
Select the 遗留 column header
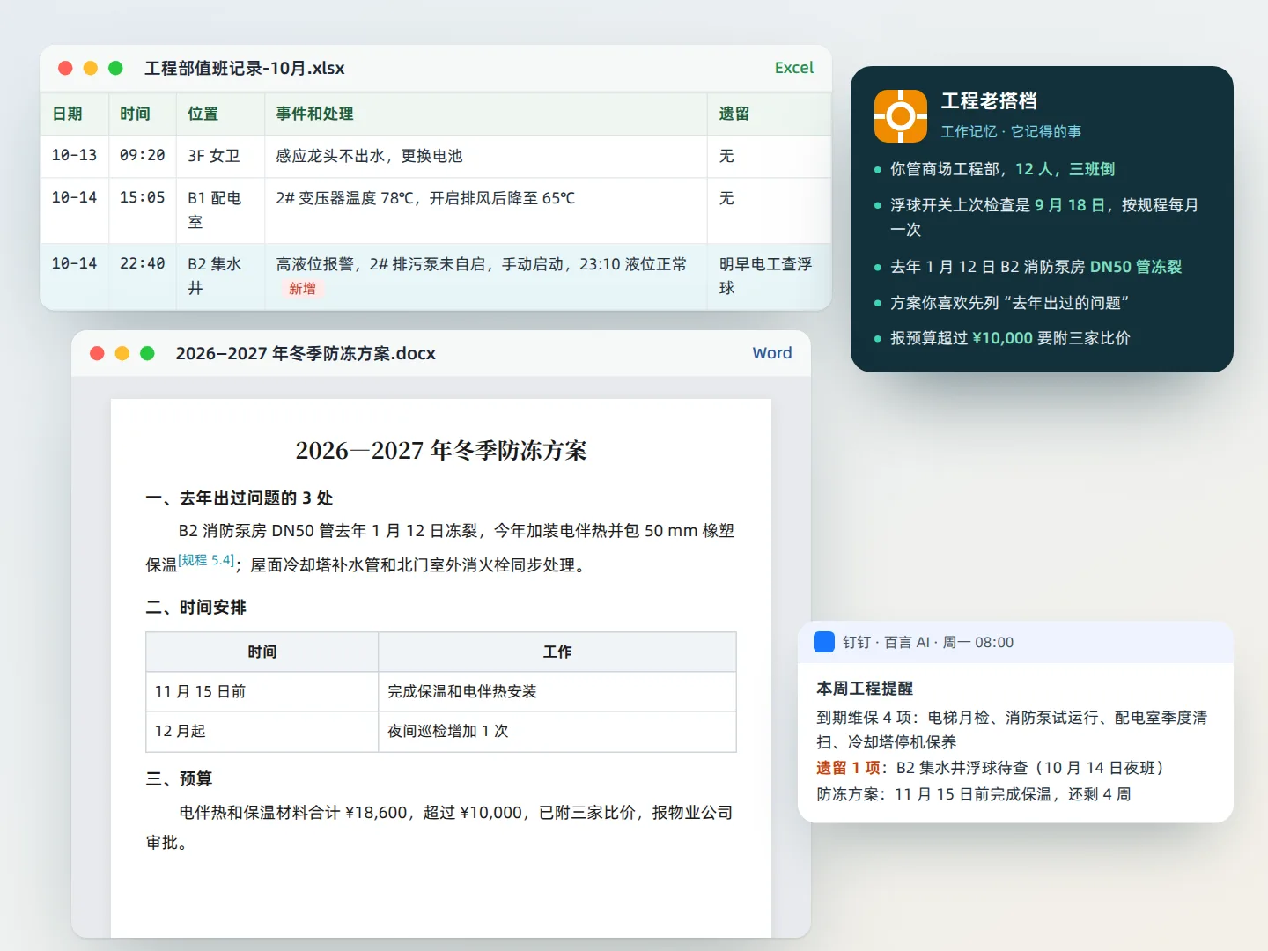click(x=770, y=114)
